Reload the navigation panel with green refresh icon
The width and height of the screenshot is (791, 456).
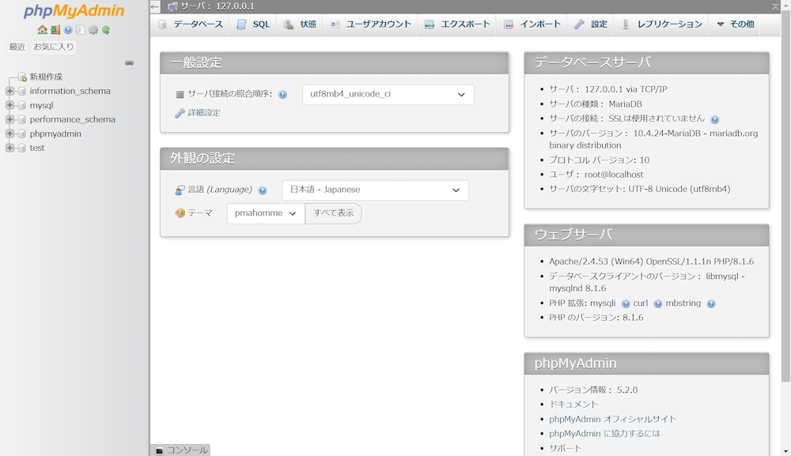(106, 30)
